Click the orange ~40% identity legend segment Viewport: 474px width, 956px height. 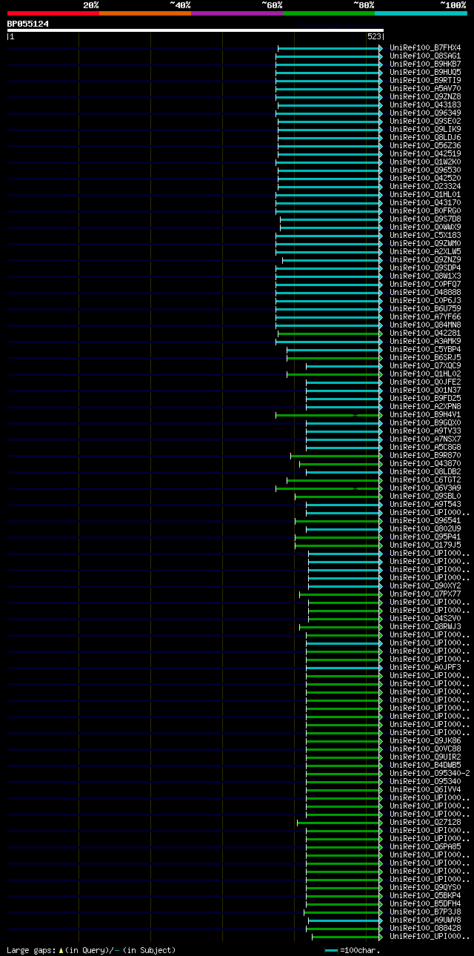pos(144,13)
